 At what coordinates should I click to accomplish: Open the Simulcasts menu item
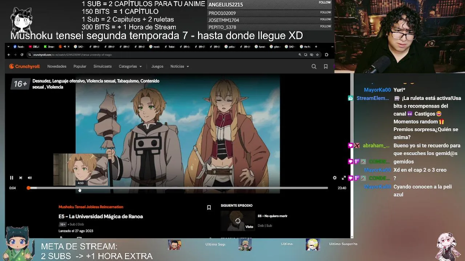click(102, 66)
